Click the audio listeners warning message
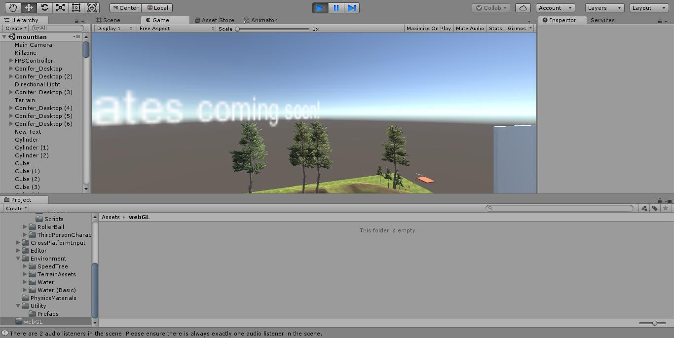674x338 pixels. [x=166, y=334]
